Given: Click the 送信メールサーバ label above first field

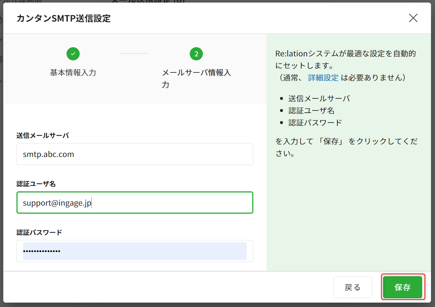Looking at the screenshot, I should click(43, 135).
